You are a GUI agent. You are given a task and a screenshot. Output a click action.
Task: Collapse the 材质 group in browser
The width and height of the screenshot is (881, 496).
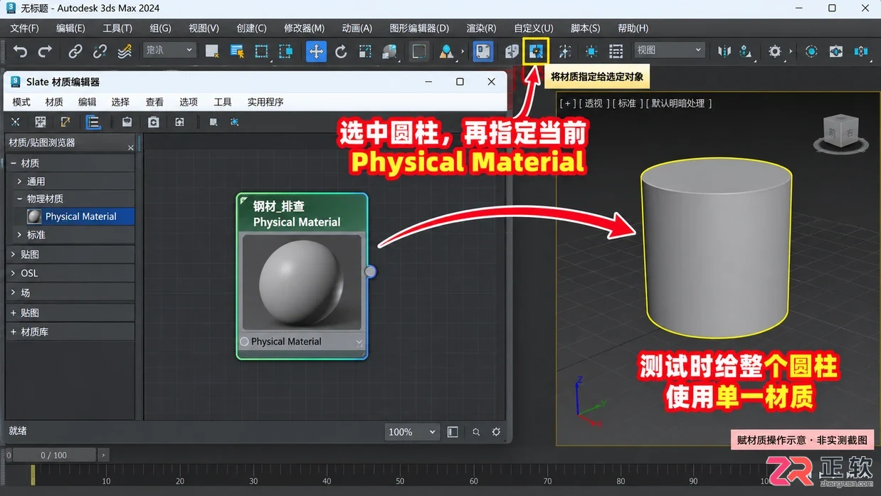(x=14, y=163)
